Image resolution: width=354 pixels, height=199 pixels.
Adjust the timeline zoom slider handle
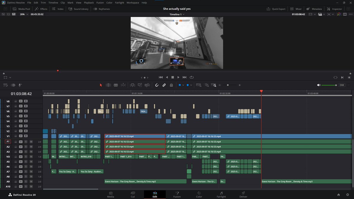[x=227, y=85]
